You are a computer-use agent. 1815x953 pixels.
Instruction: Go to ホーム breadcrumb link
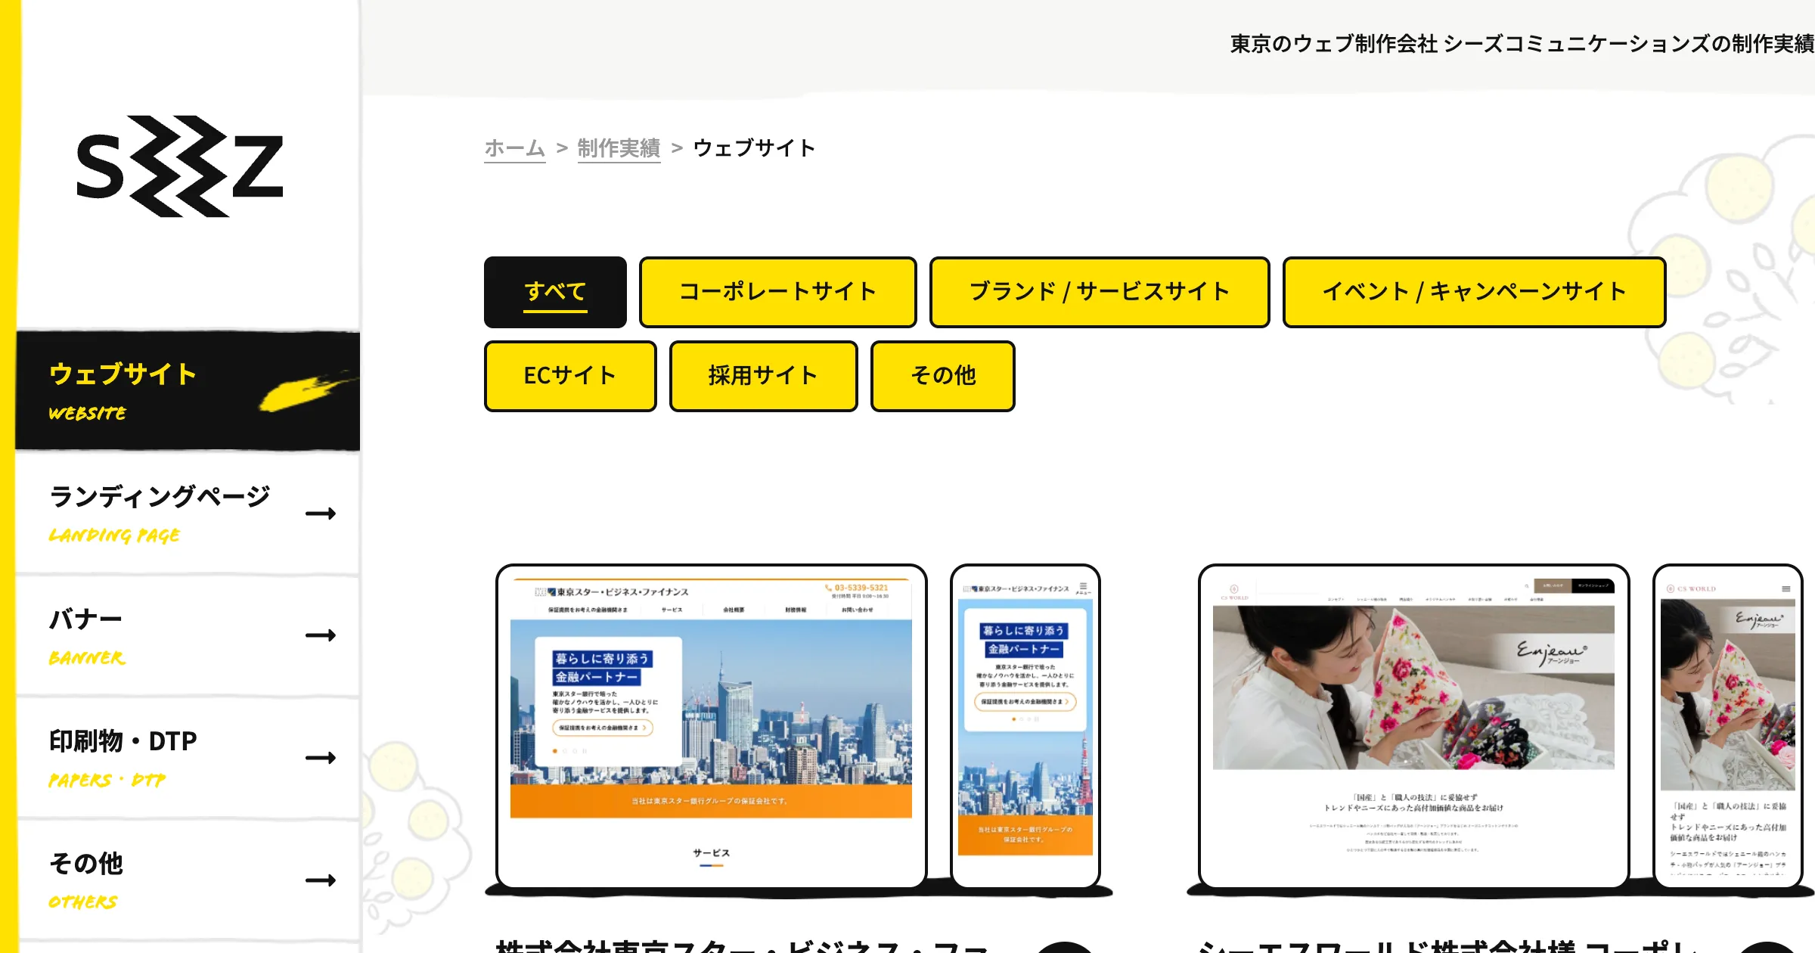click(514, 148)
